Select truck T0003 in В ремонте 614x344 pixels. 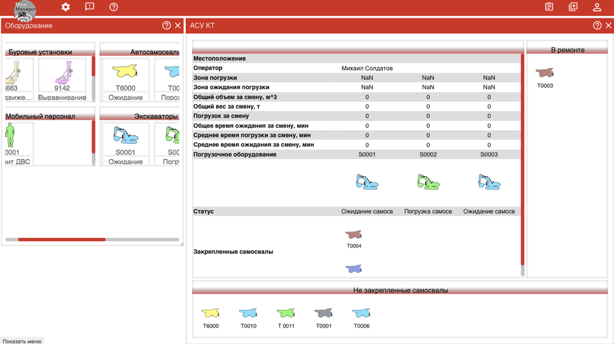[x=545, y=78]
